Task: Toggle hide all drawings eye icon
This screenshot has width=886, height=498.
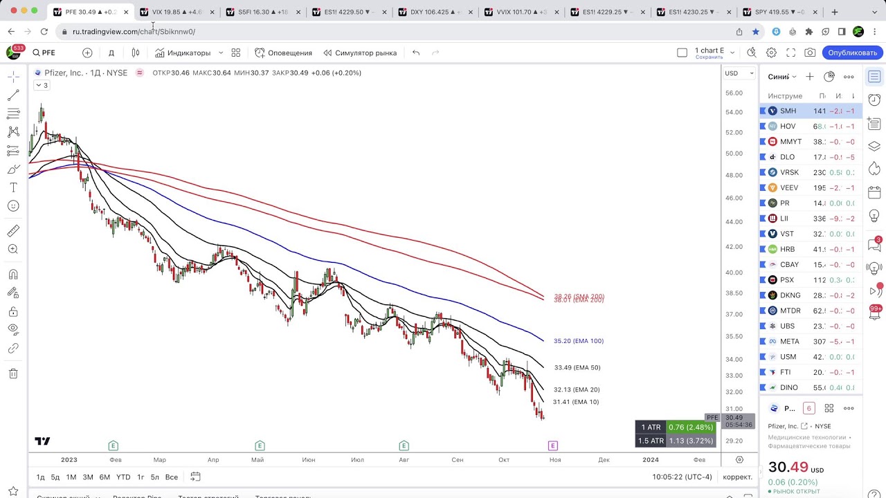Action: pos(13,329)
